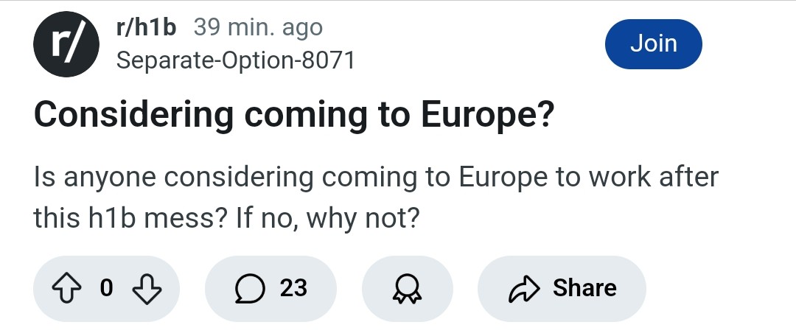Click the 39 min. ago timestamp

[258, 27]
